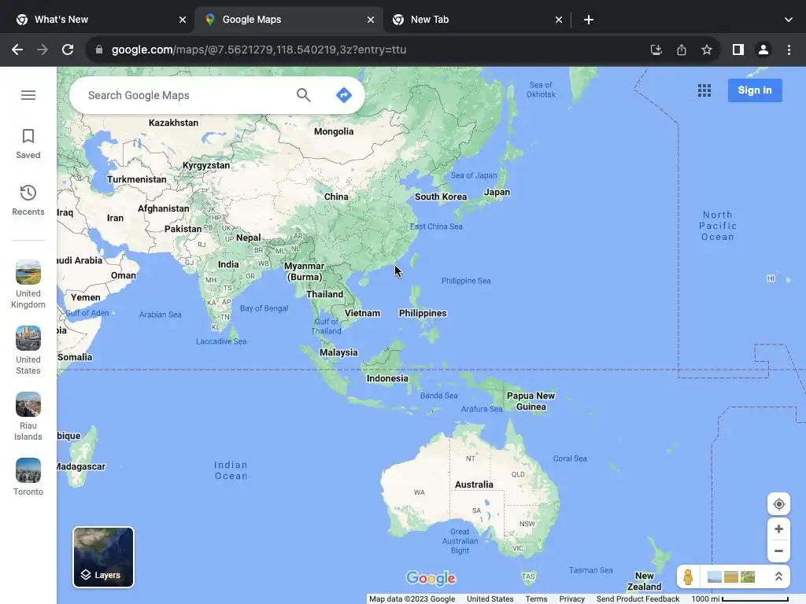This screenshot has width=806, height=604.
Task: Click the Sign in button
Action: (x=755, y=90)
